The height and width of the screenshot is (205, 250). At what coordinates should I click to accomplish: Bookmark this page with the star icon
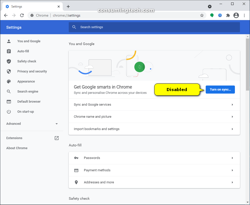[x=202, y=15]
